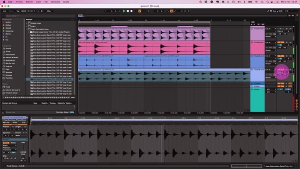Toggle the arrangement Loop switch

pos(172,11)
